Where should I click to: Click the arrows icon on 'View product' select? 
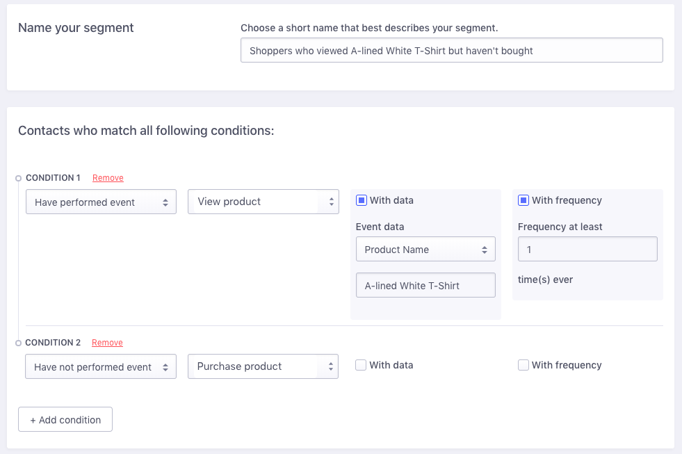(332, 202)
